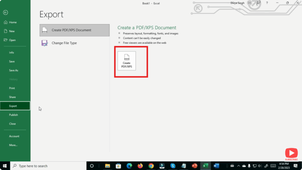Launch Google Chrome from the taskbar
Screen dimensions: 302x170
(151, 166)
